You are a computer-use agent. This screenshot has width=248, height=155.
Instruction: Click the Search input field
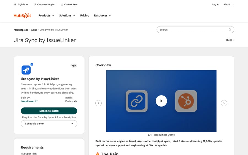coord(195,30)
